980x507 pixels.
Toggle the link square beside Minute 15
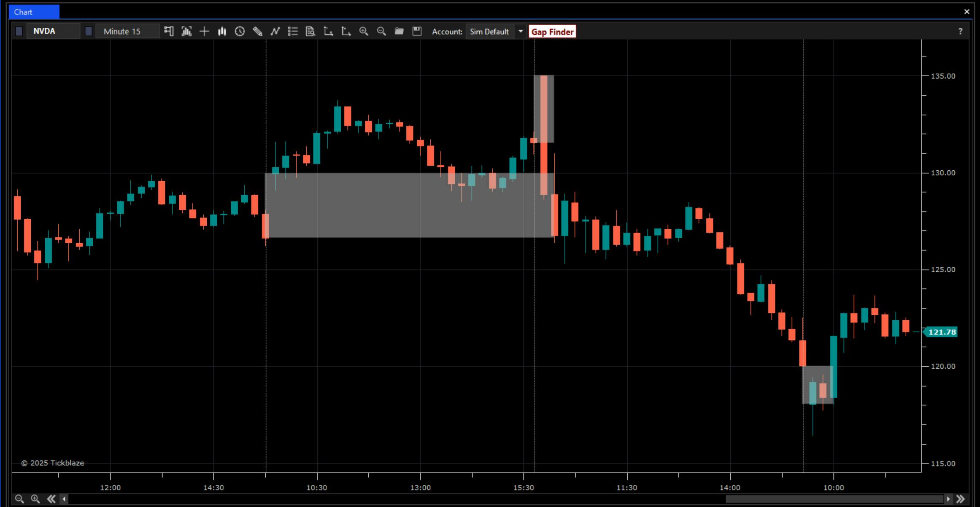pyautogui.click(x=89, y=31)
